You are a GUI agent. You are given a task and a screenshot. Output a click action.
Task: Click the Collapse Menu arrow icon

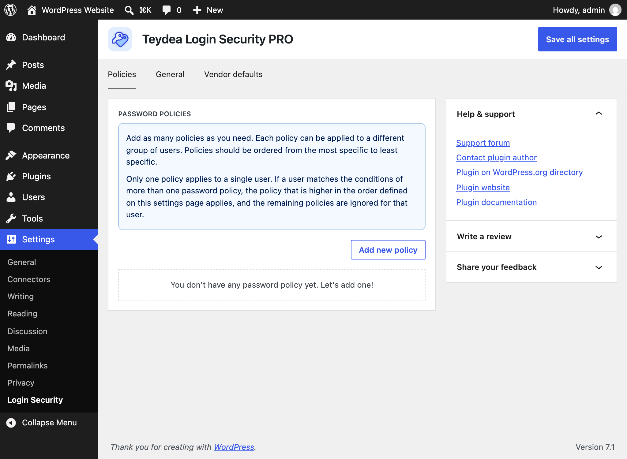[x=11, y=423]
